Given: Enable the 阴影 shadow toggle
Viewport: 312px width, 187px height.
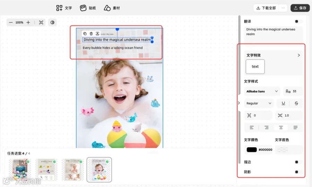Looking at the screenshot, I should tap(298, 172).
